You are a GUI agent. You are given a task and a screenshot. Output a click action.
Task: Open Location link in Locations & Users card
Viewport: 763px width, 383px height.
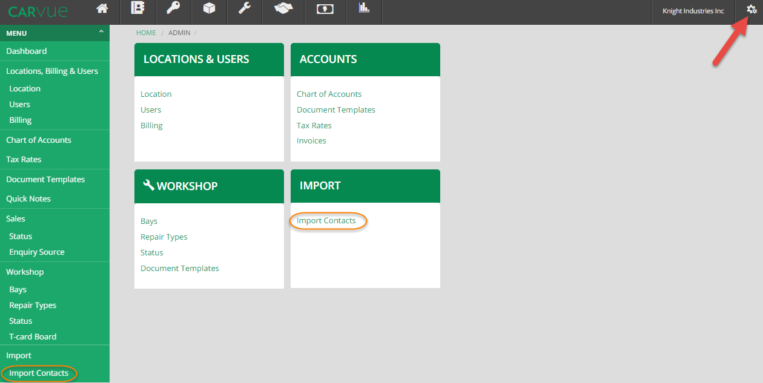coord(156,94)
